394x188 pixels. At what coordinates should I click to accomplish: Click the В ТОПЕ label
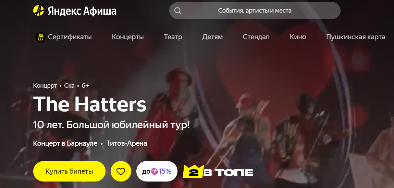[x=228, y=173]
